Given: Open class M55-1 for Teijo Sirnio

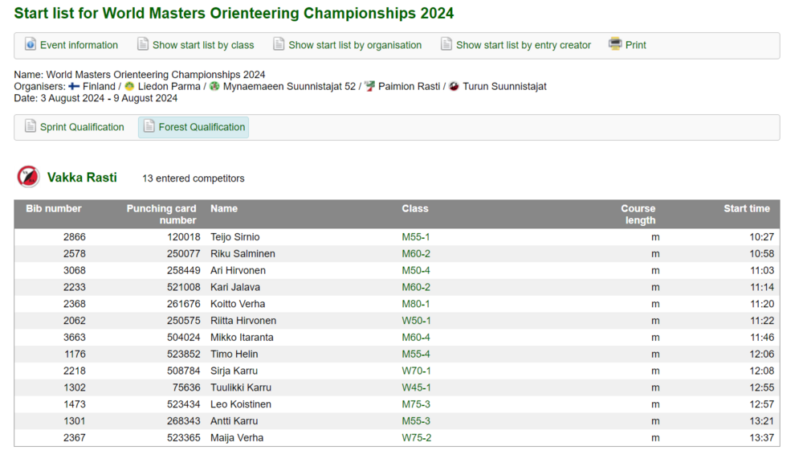Looking at the screenshot, I should [x=416, y=237].
